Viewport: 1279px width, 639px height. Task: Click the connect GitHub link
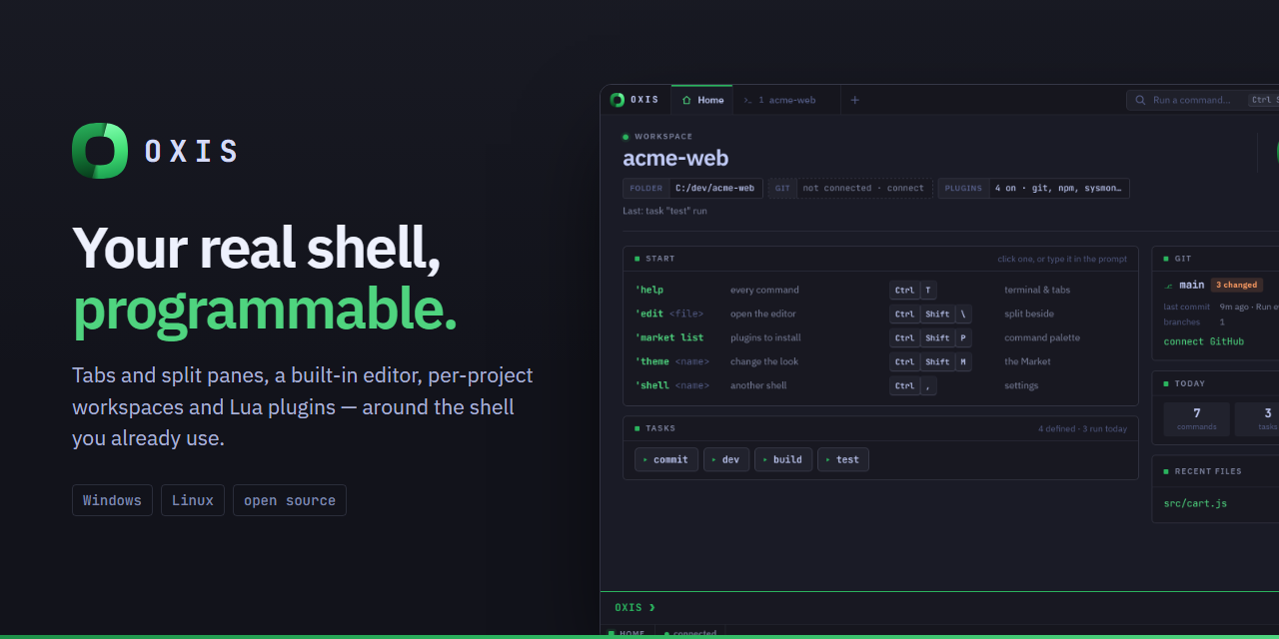(1203, 341)
